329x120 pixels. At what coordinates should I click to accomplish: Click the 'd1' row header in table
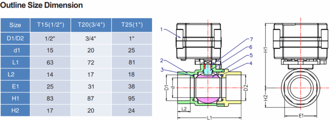point(15,50)
